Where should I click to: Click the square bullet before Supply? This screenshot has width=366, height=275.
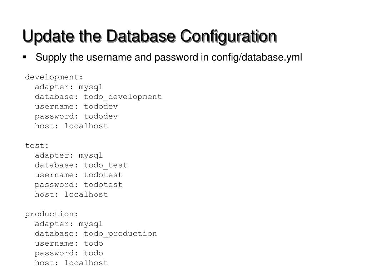coord(25,57)
